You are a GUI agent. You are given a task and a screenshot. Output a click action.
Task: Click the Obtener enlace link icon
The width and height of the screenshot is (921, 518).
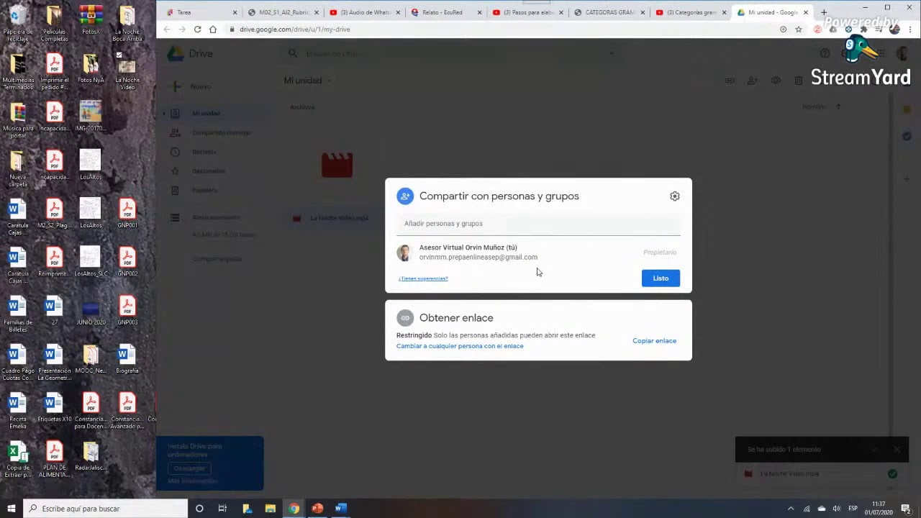click(x=405, y=318)
